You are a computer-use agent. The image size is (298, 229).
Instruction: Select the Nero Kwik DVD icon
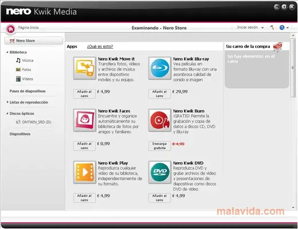[x=160, y=172]
